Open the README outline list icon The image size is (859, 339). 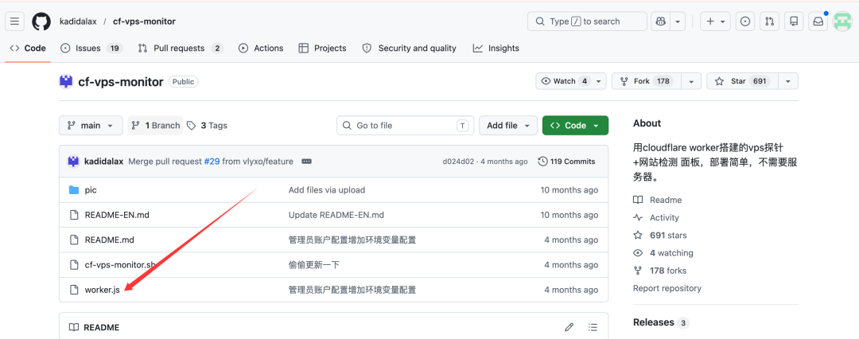(593, 328)
